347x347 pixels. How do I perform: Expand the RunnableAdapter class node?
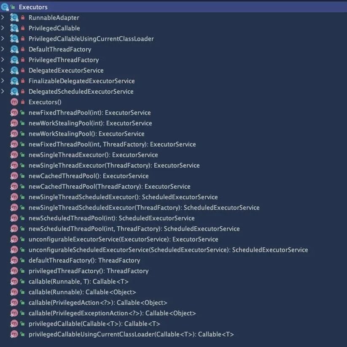[x=3, y=18]
